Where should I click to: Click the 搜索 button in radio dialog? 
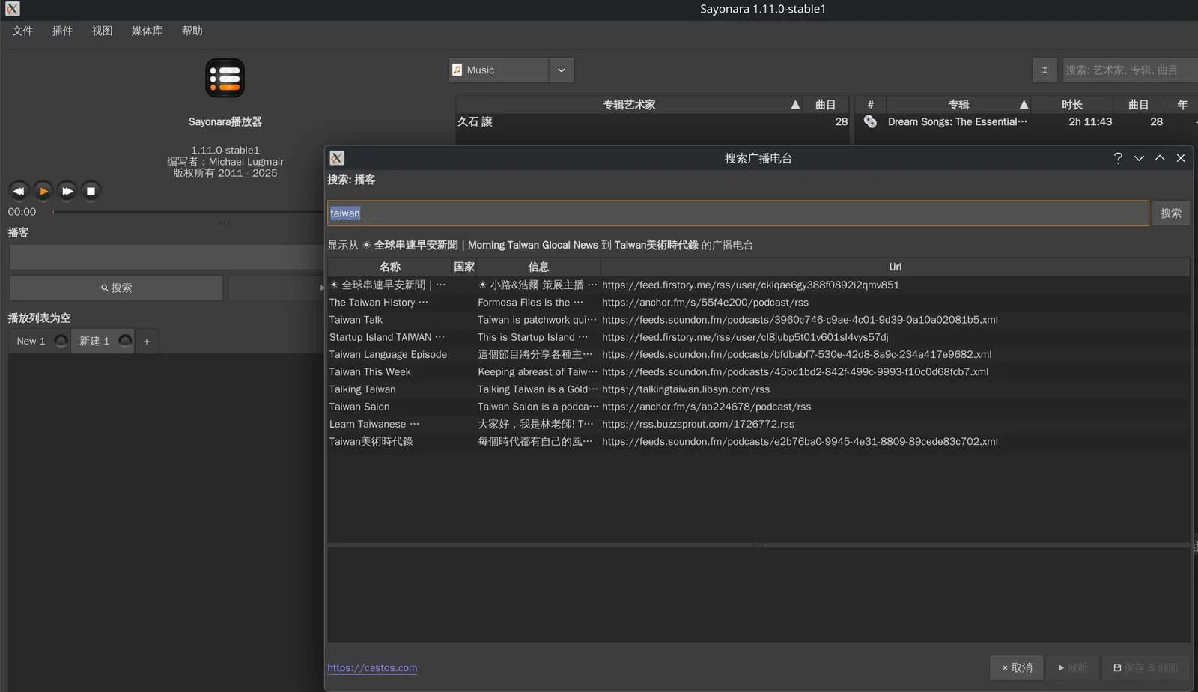coord(1170,213)
